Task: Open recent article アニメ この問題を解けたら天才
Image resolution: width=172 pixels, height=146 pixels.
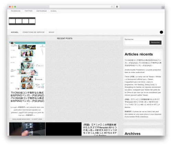Action: click(x=142, y=103)
